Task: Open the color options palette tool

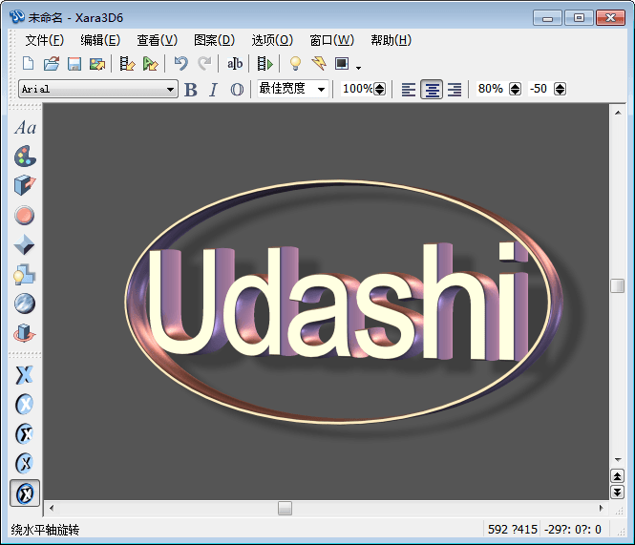Action: tap(25, 157)
